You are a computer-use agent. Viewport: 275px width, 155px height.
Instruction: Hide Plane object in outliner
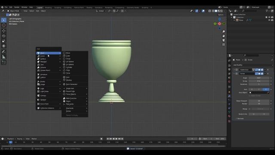pyautogui.click(x=269, y=20)
